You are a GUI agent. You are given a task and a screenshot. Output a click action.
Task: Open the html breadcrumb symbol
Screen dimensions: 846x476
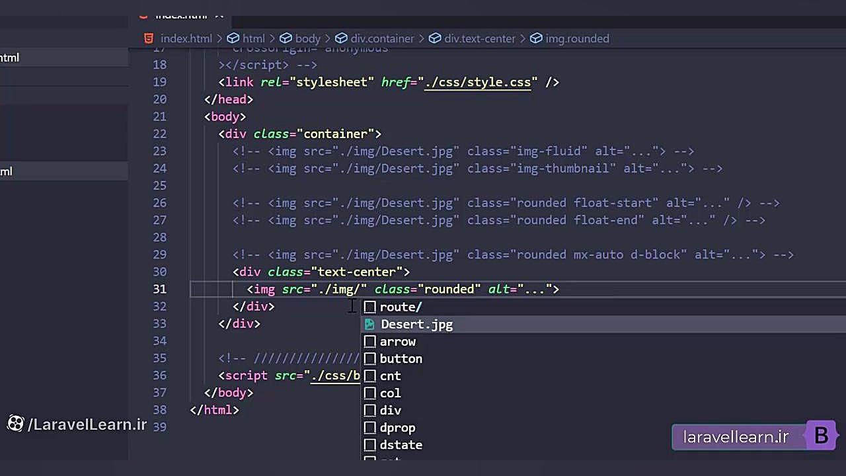(246, 38)
